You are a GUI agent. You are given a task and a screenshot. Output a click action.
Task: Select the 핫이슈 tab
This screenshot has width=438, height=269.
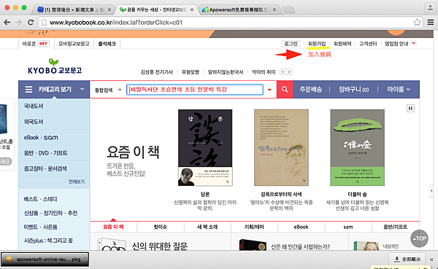(x=161, y=227)
